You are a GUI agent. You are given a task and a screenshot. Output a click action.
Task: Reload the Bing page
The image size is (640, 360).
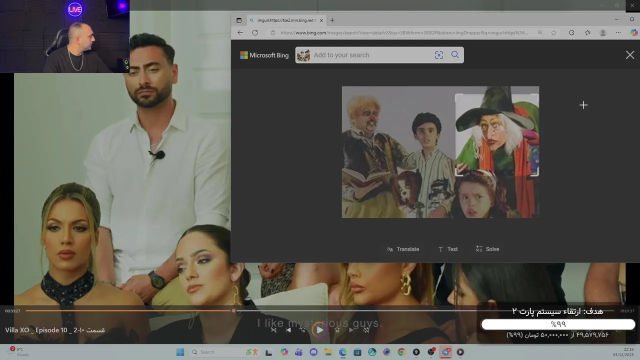pos(255,32)
